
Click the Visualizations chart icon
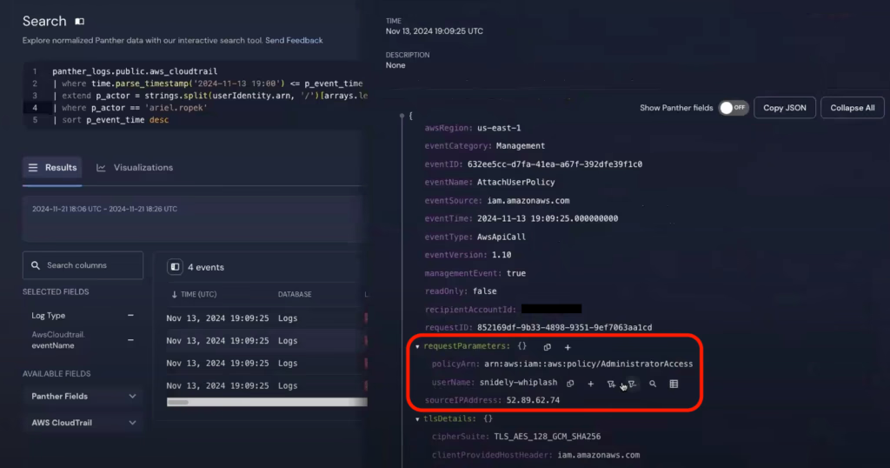pos(101,168)
